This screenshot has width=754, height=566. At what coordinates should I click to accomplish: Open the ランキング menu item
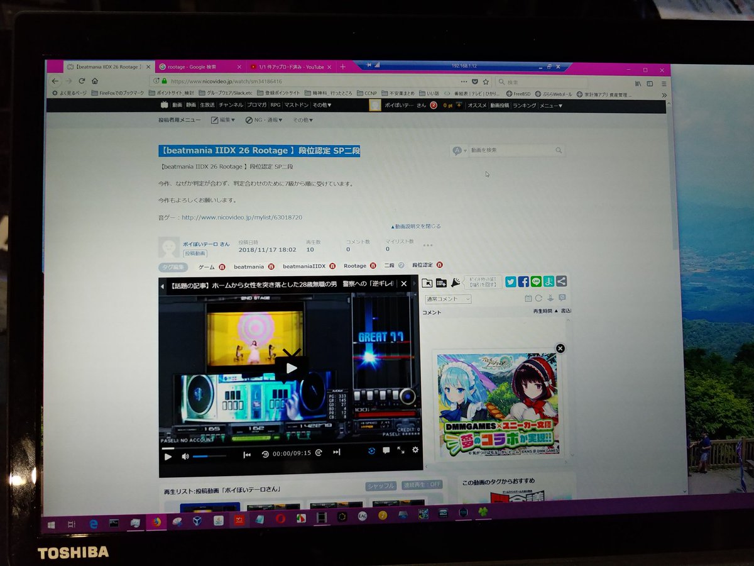pos(524,105)
